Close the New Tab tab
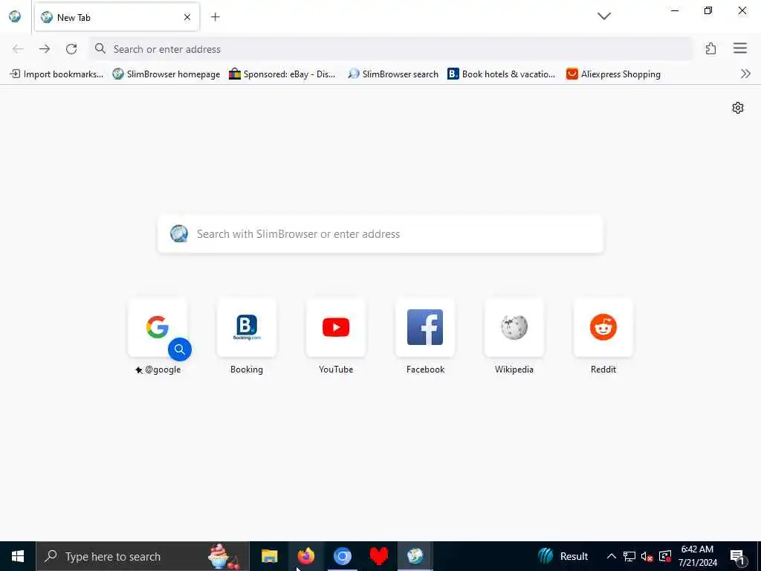 (187, 18)
